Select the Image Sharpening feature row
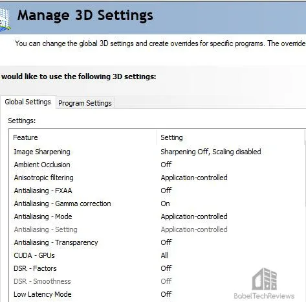306x302 pixels. point(157,152)
